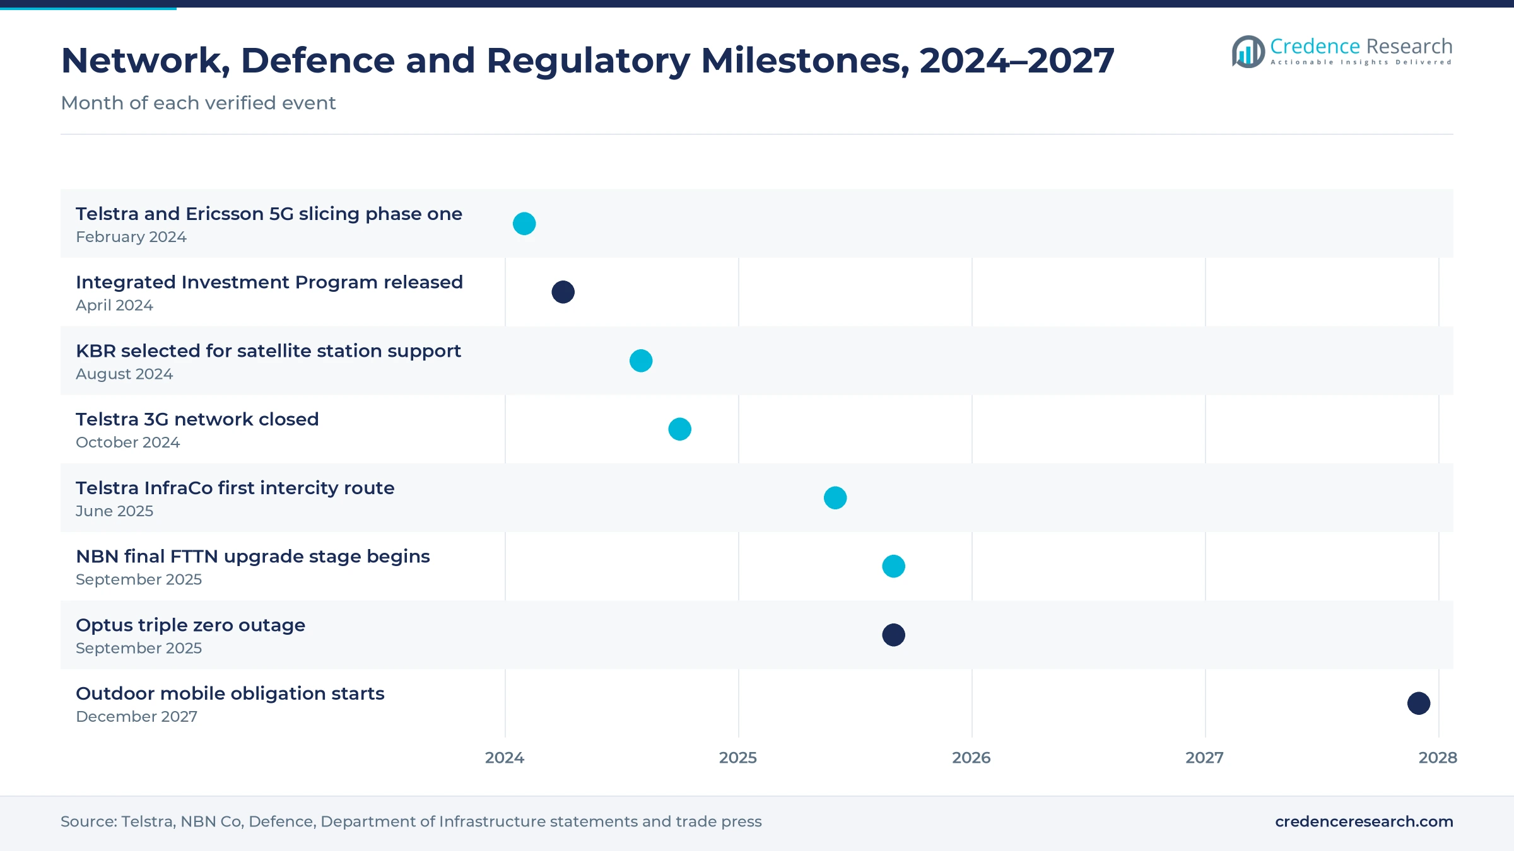
Task: Click the 'Telstra InfraCo first intercity route' label
Action: [x=235, y=488]
